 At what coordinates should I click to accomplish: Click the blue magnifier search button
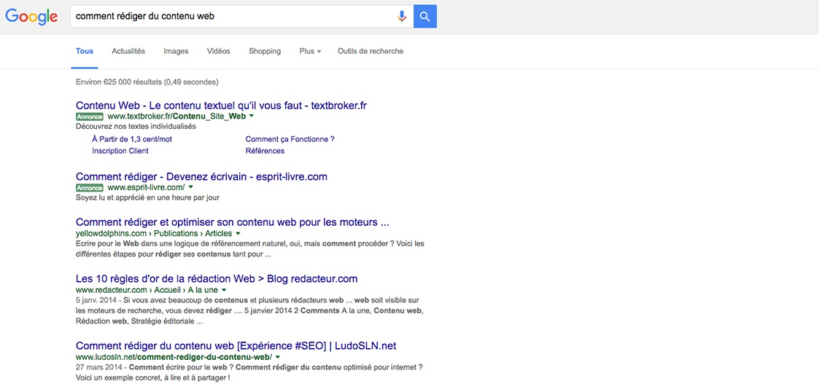coord(424,16)
